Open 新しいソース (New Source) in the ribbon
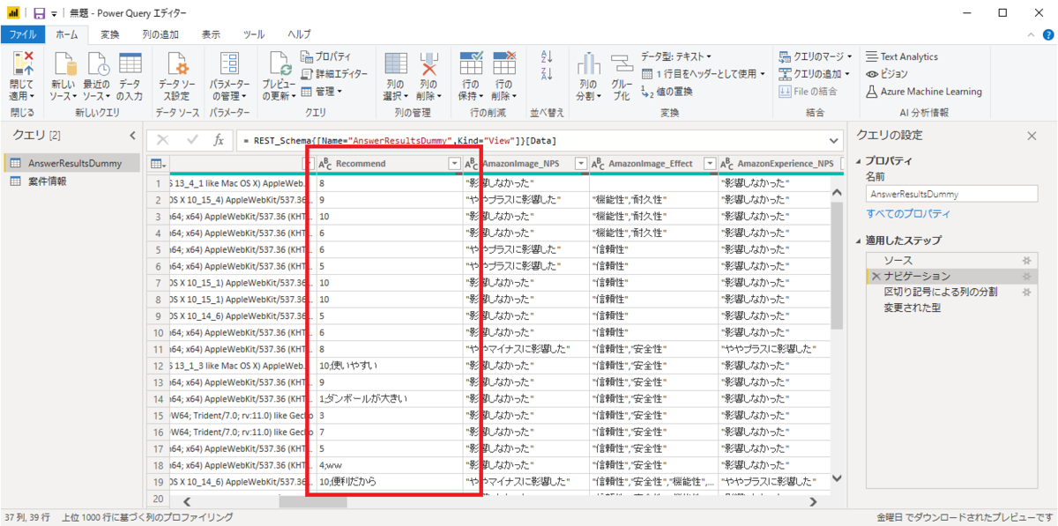Viewport: 1058px width, 526px height. click(63, 77)
